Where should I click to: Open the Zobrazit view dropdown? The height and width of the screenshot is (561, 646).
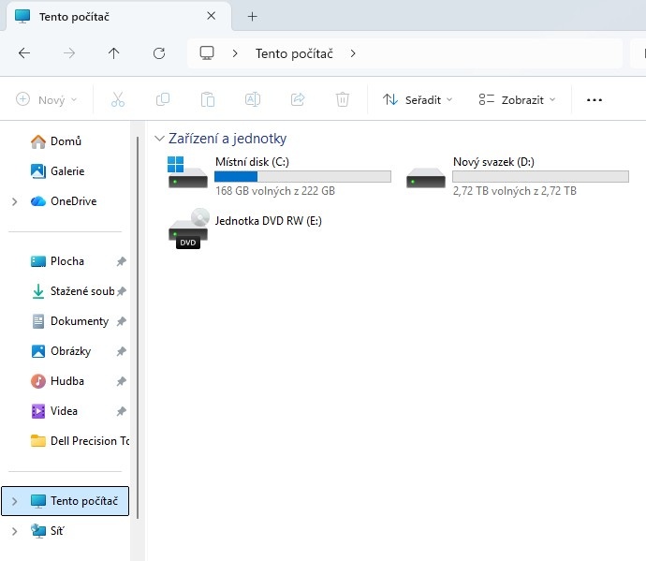click(517, 99)
